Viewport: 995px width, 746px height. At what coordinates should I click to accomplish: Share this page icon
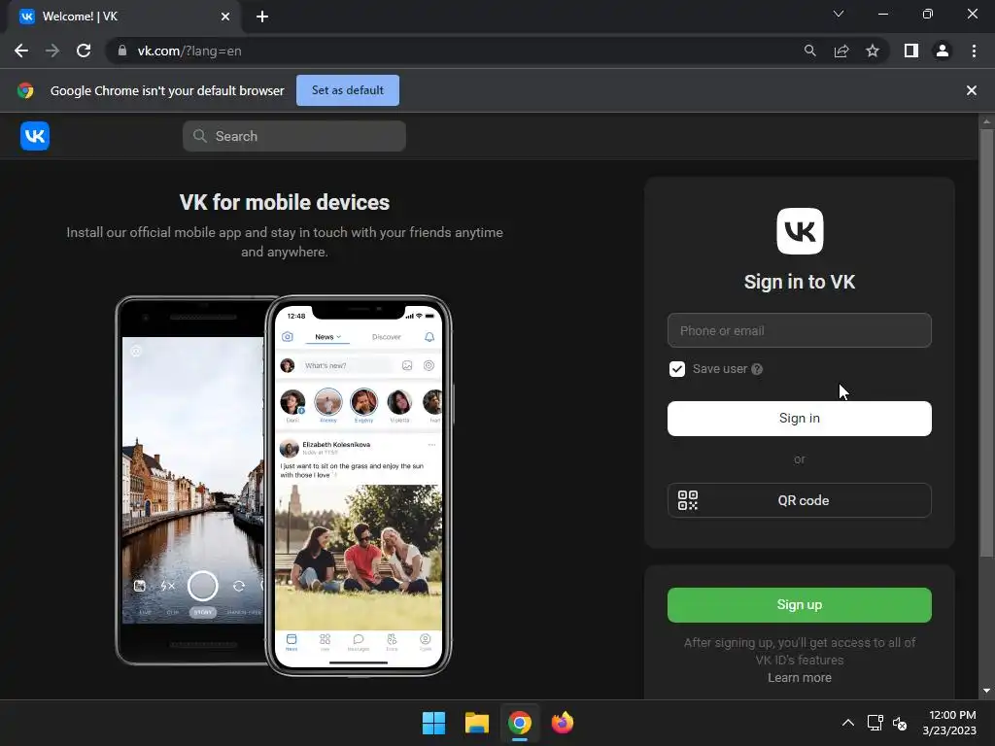click(x=841, y=51)
